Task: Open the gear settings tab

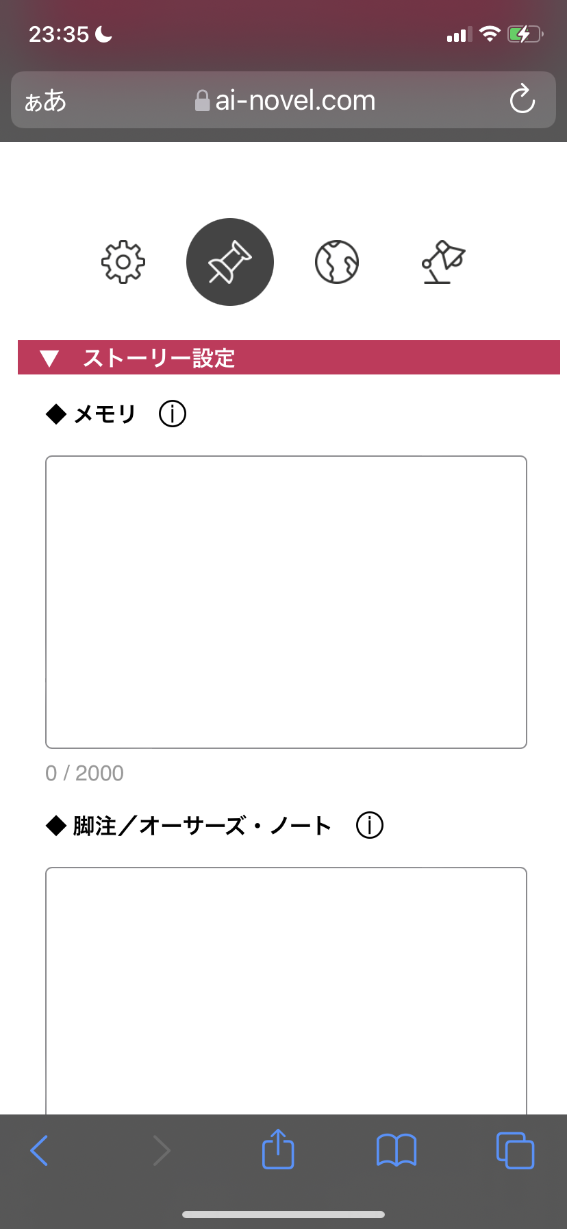Action: tap(123, 262)
